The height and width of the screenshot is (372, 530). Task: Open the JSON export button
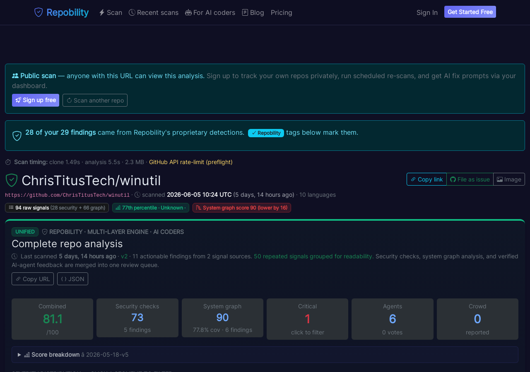72,279
